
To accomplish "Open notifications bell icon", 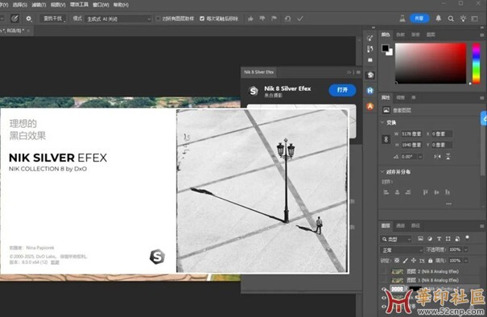I will coord(438,19).
